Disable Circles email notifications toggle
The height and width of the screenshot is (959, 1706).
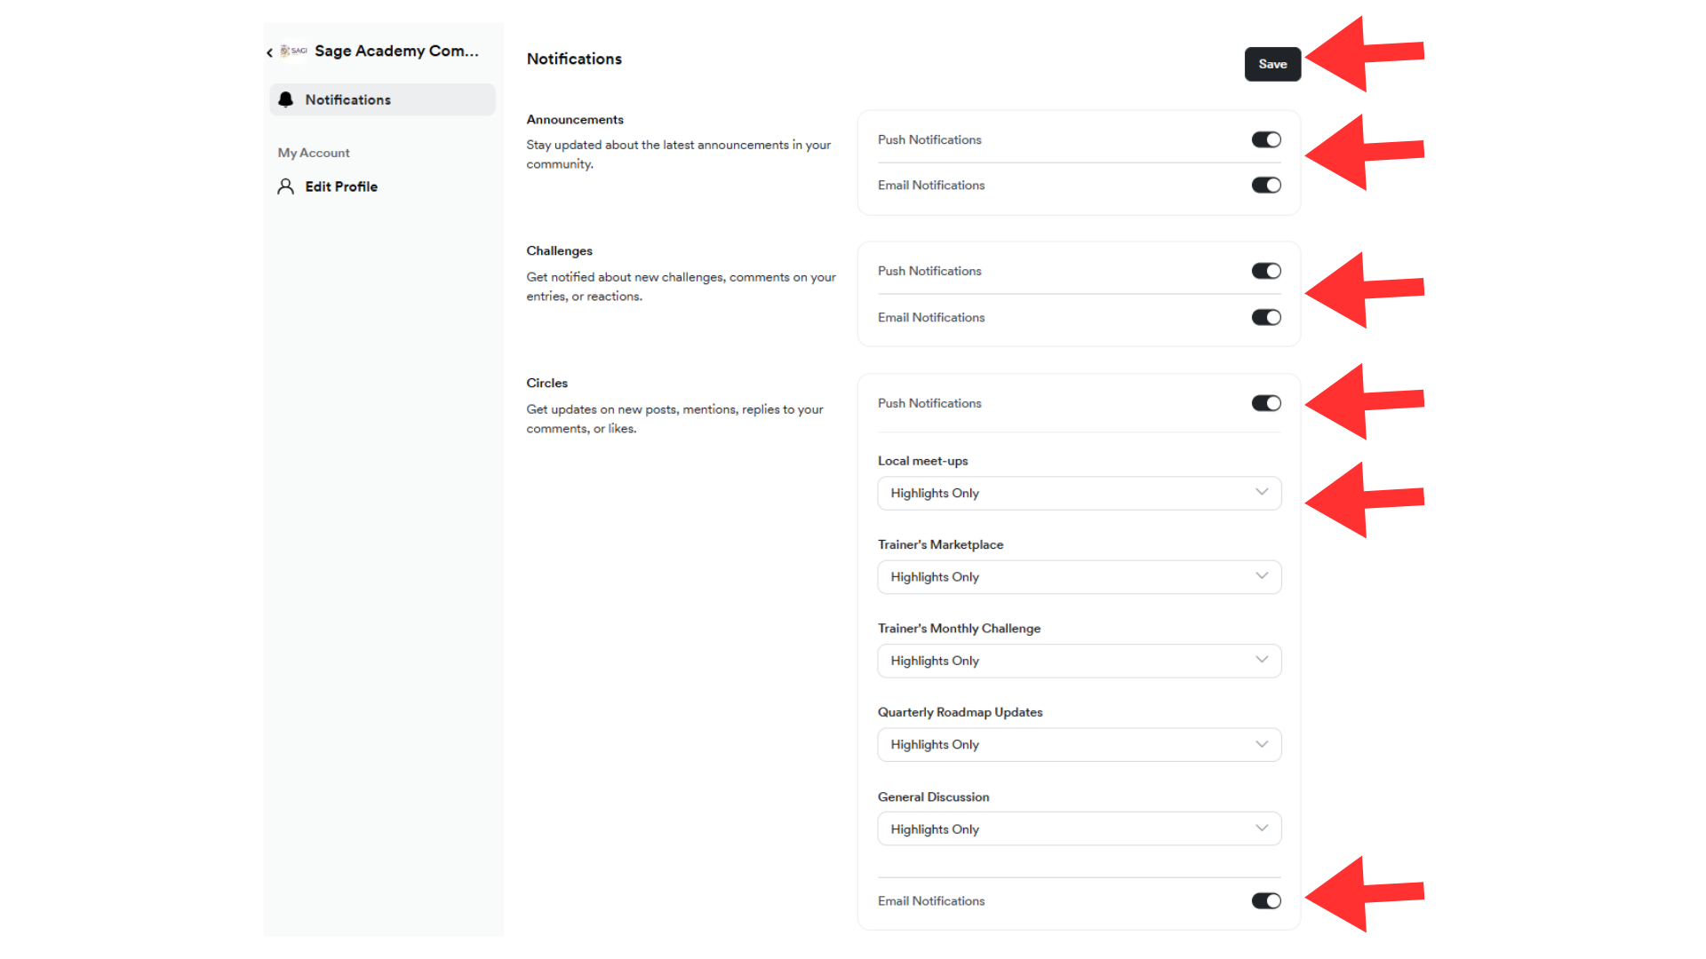(x=1265, y=900)
